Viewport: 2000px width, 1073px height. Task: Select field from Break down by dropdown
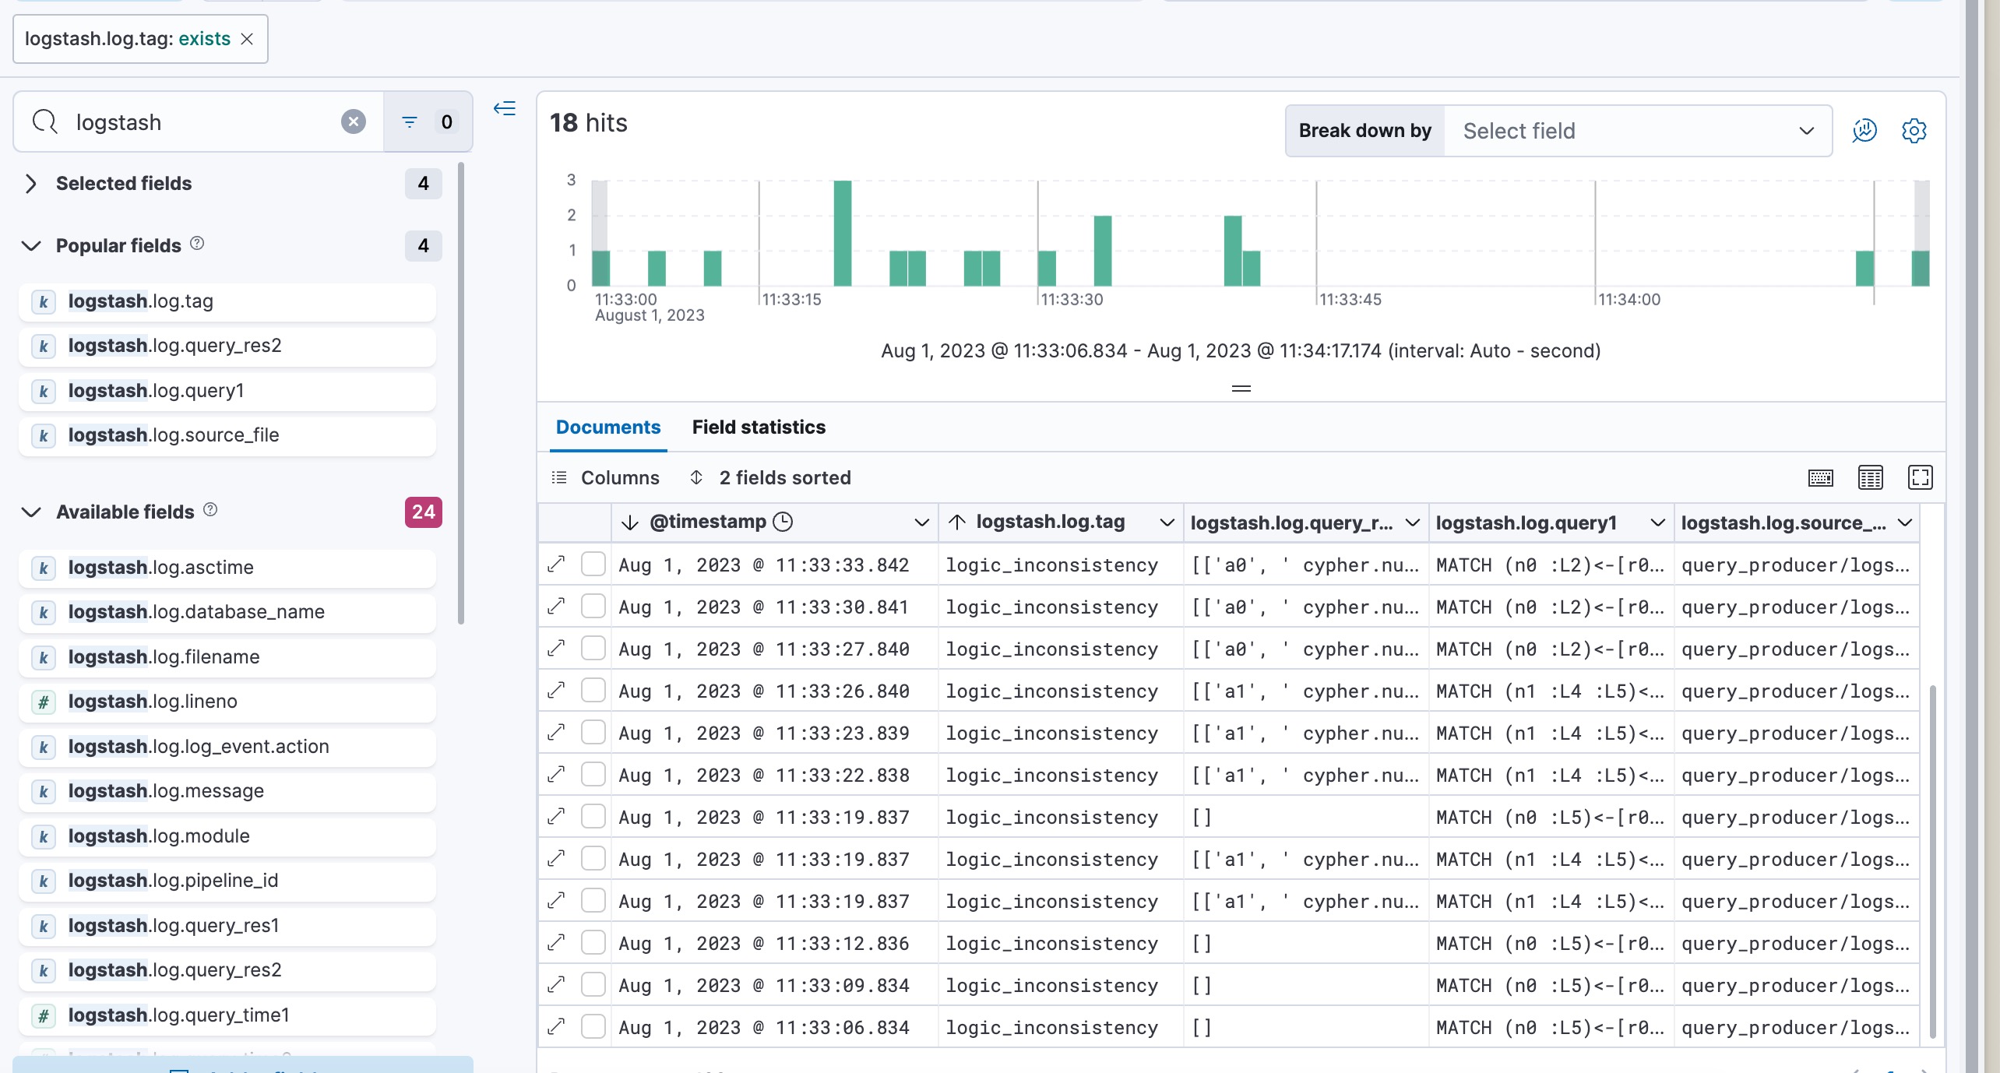coord(1638,130)
